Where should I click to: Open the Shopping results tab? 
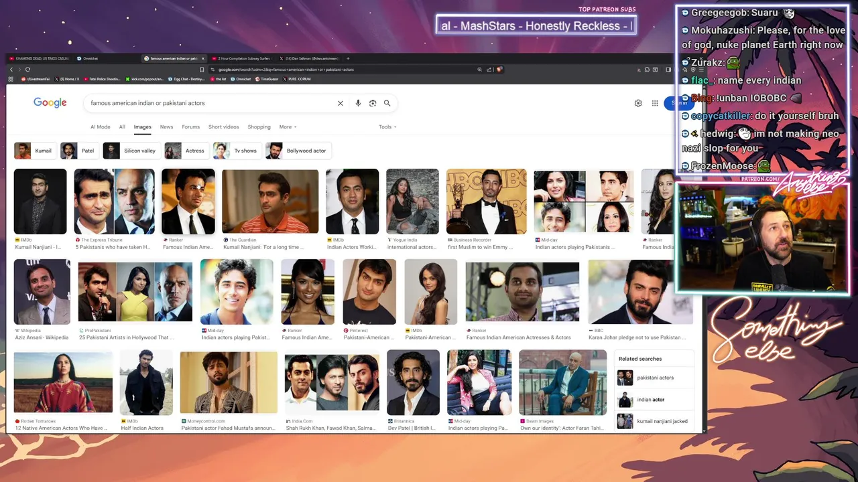pyautogui.click(x=259, y=127)
